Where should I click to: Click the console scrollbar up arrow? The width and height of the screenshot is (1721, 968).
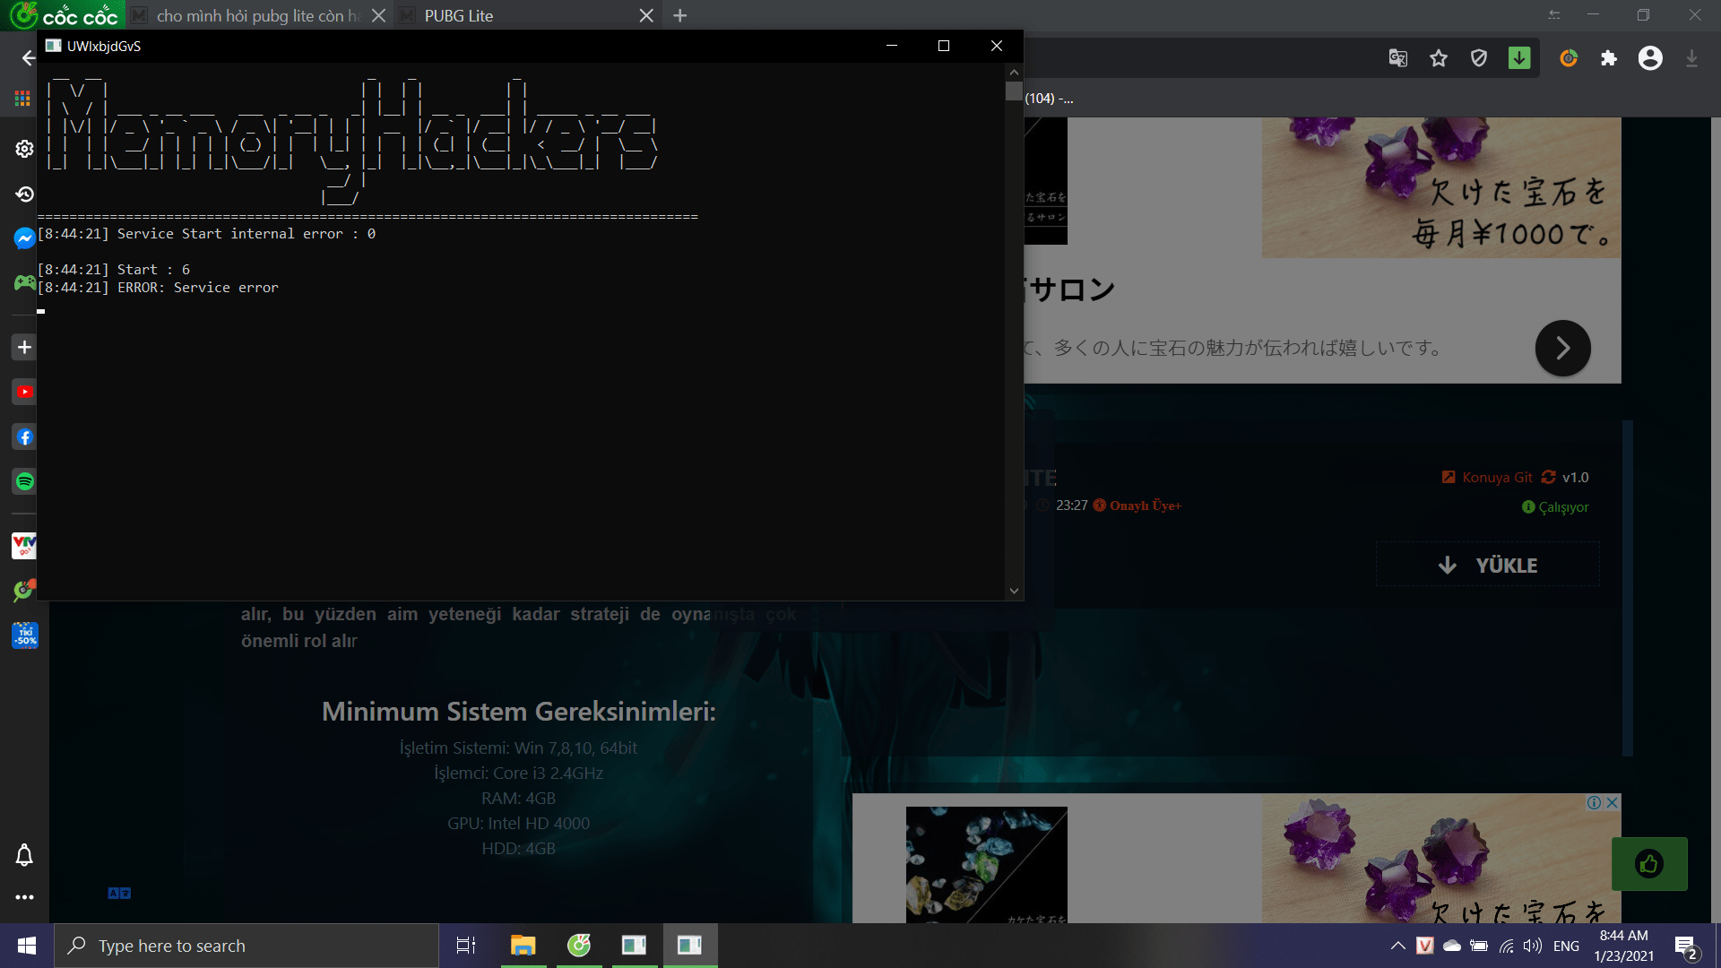click(x=1014, y=72)
